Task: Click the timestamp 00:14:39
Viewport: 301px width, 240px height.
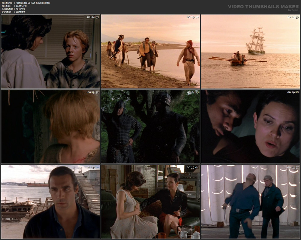Action: (293, 17)
